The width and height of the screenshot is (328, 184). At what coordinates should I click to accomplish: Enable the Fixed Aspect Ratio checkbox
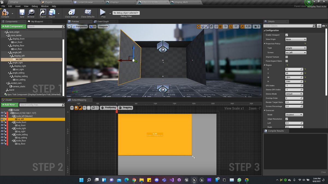(x=287, y=61)
